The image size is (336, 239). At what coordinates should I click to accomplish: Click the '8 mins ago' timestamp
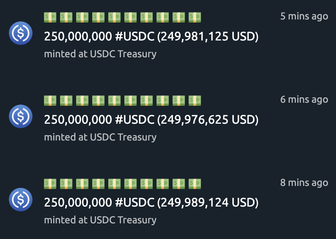coord(304,182)
